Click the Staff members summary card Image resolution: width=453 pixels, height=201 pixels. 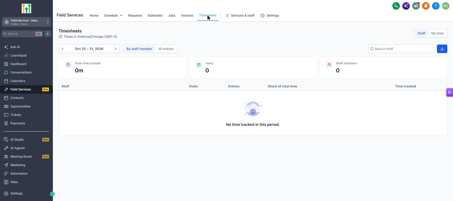383,67
